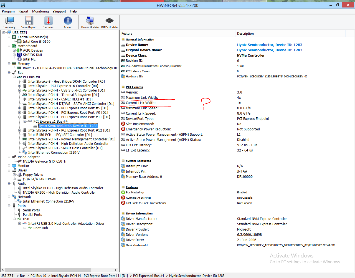Collapse the Central Processor(s) node

(9, 37)
